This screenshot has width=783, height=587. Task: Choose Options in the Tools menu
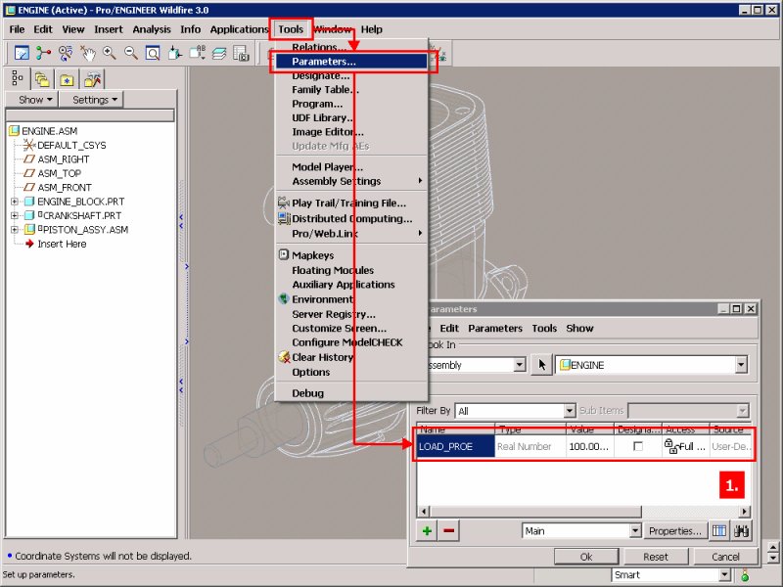coord(351,372)
